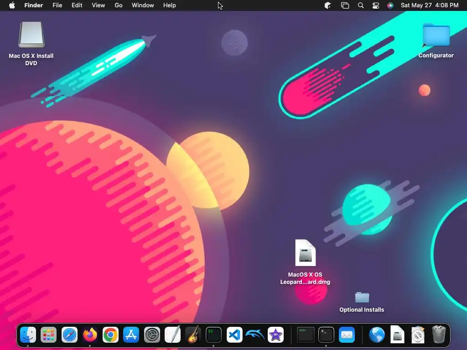Open the disk image file in Dock
The width and height of the screenshot is (467, 350).
tap(397, 335)
